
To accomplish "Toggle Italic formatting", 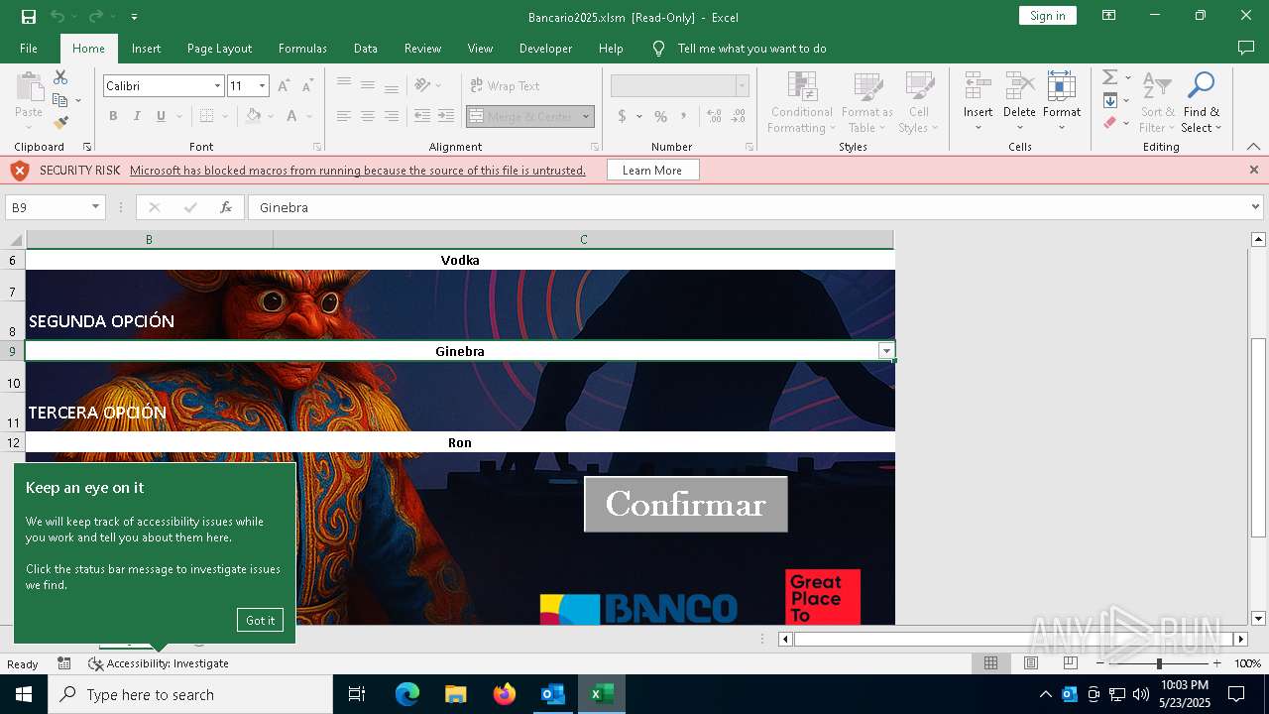I will 137,116.
